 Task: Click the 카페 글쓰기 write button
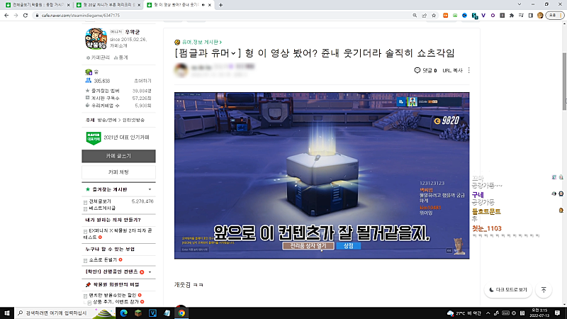tap(118, 156)
